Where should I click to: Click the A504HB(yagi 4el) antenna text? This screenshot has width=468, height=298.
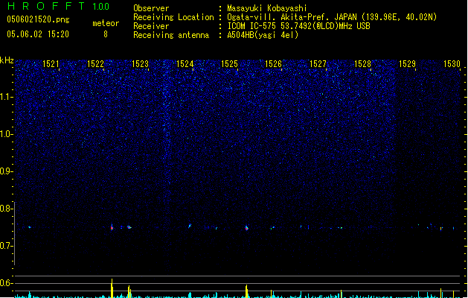(x=263, y=35)
